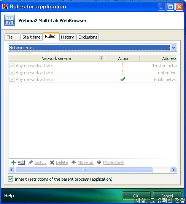Open the Network rules dropdown arrow
The image size is (186, 204).
pos(173,48)
